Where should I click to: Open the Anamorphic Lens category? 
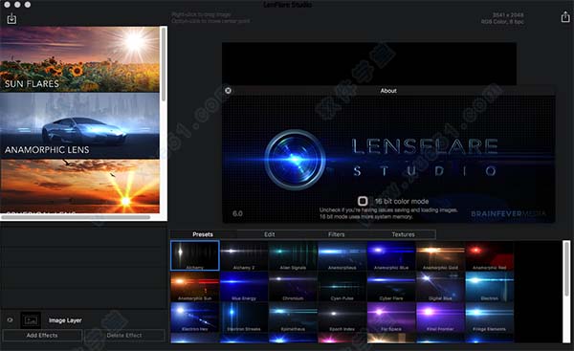click(x=79, y=125)
